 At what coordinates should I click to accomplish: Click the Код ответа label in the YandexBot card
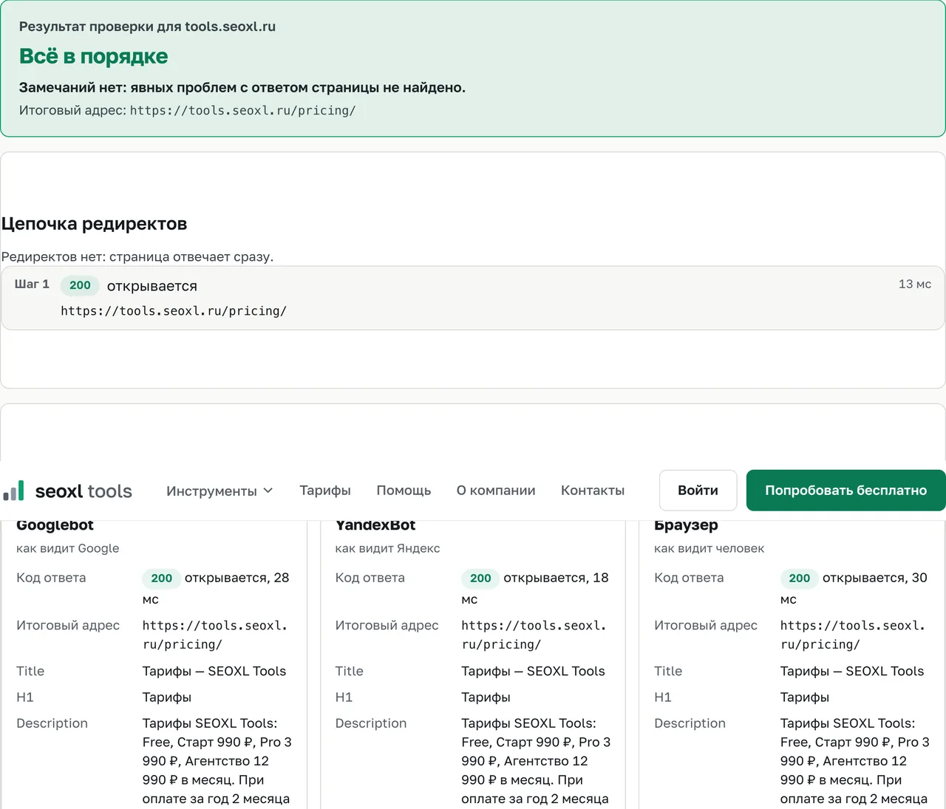[370, 578]
